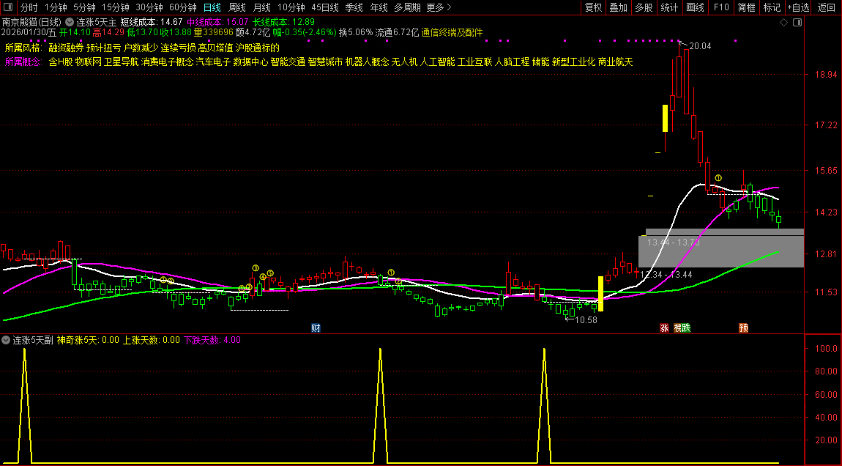Image resolution: width=842 pixels, height=466 pixels.
Task: Expand the 更多 periods menu
Action: (438, 7)
